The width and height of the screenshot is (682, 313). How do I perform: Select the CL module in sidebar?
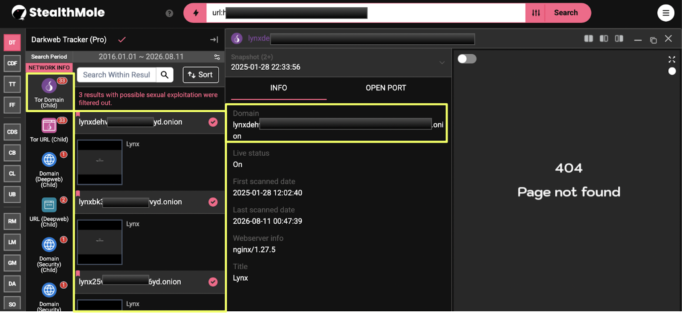pyautogui.click(x=12, y=174)
